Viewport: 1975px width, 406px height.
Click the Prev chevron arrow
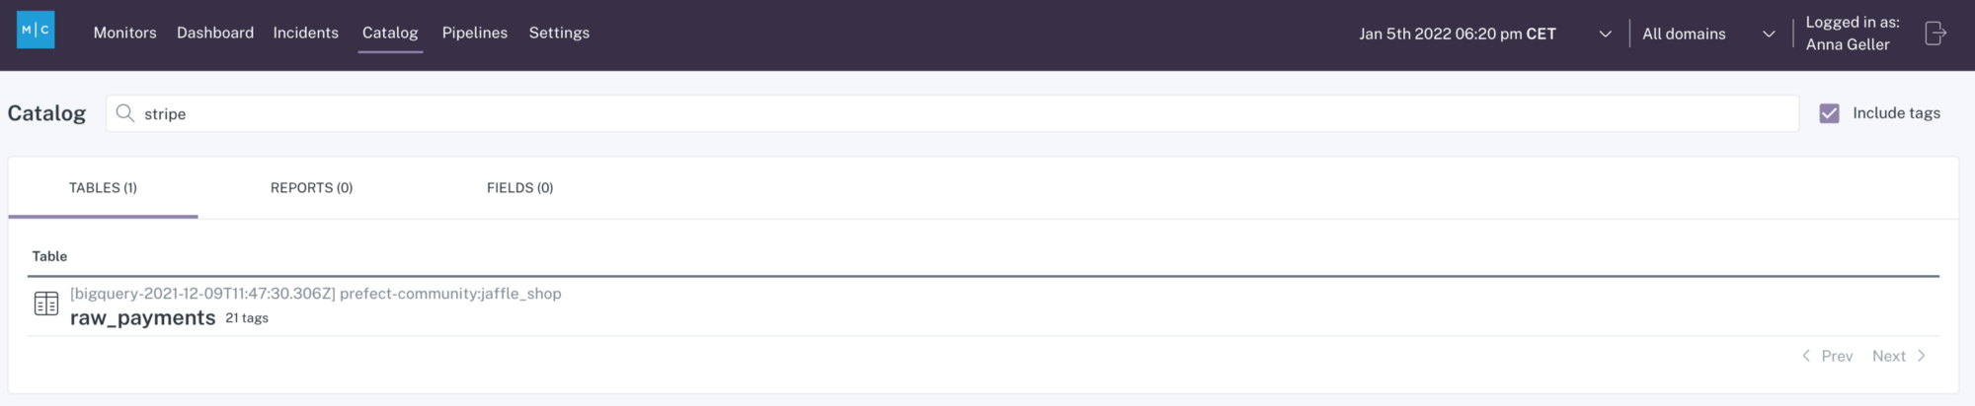[1806, 356]
